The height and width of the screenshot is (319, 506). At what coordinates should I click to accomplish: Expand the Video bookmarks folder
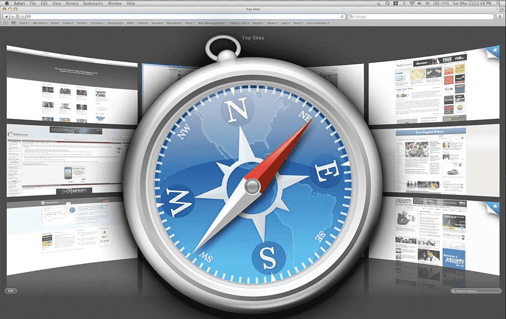click(x=68, y=23)
